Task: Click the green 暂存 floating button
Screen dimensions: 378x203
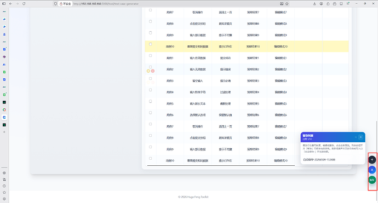Action: 372,180
